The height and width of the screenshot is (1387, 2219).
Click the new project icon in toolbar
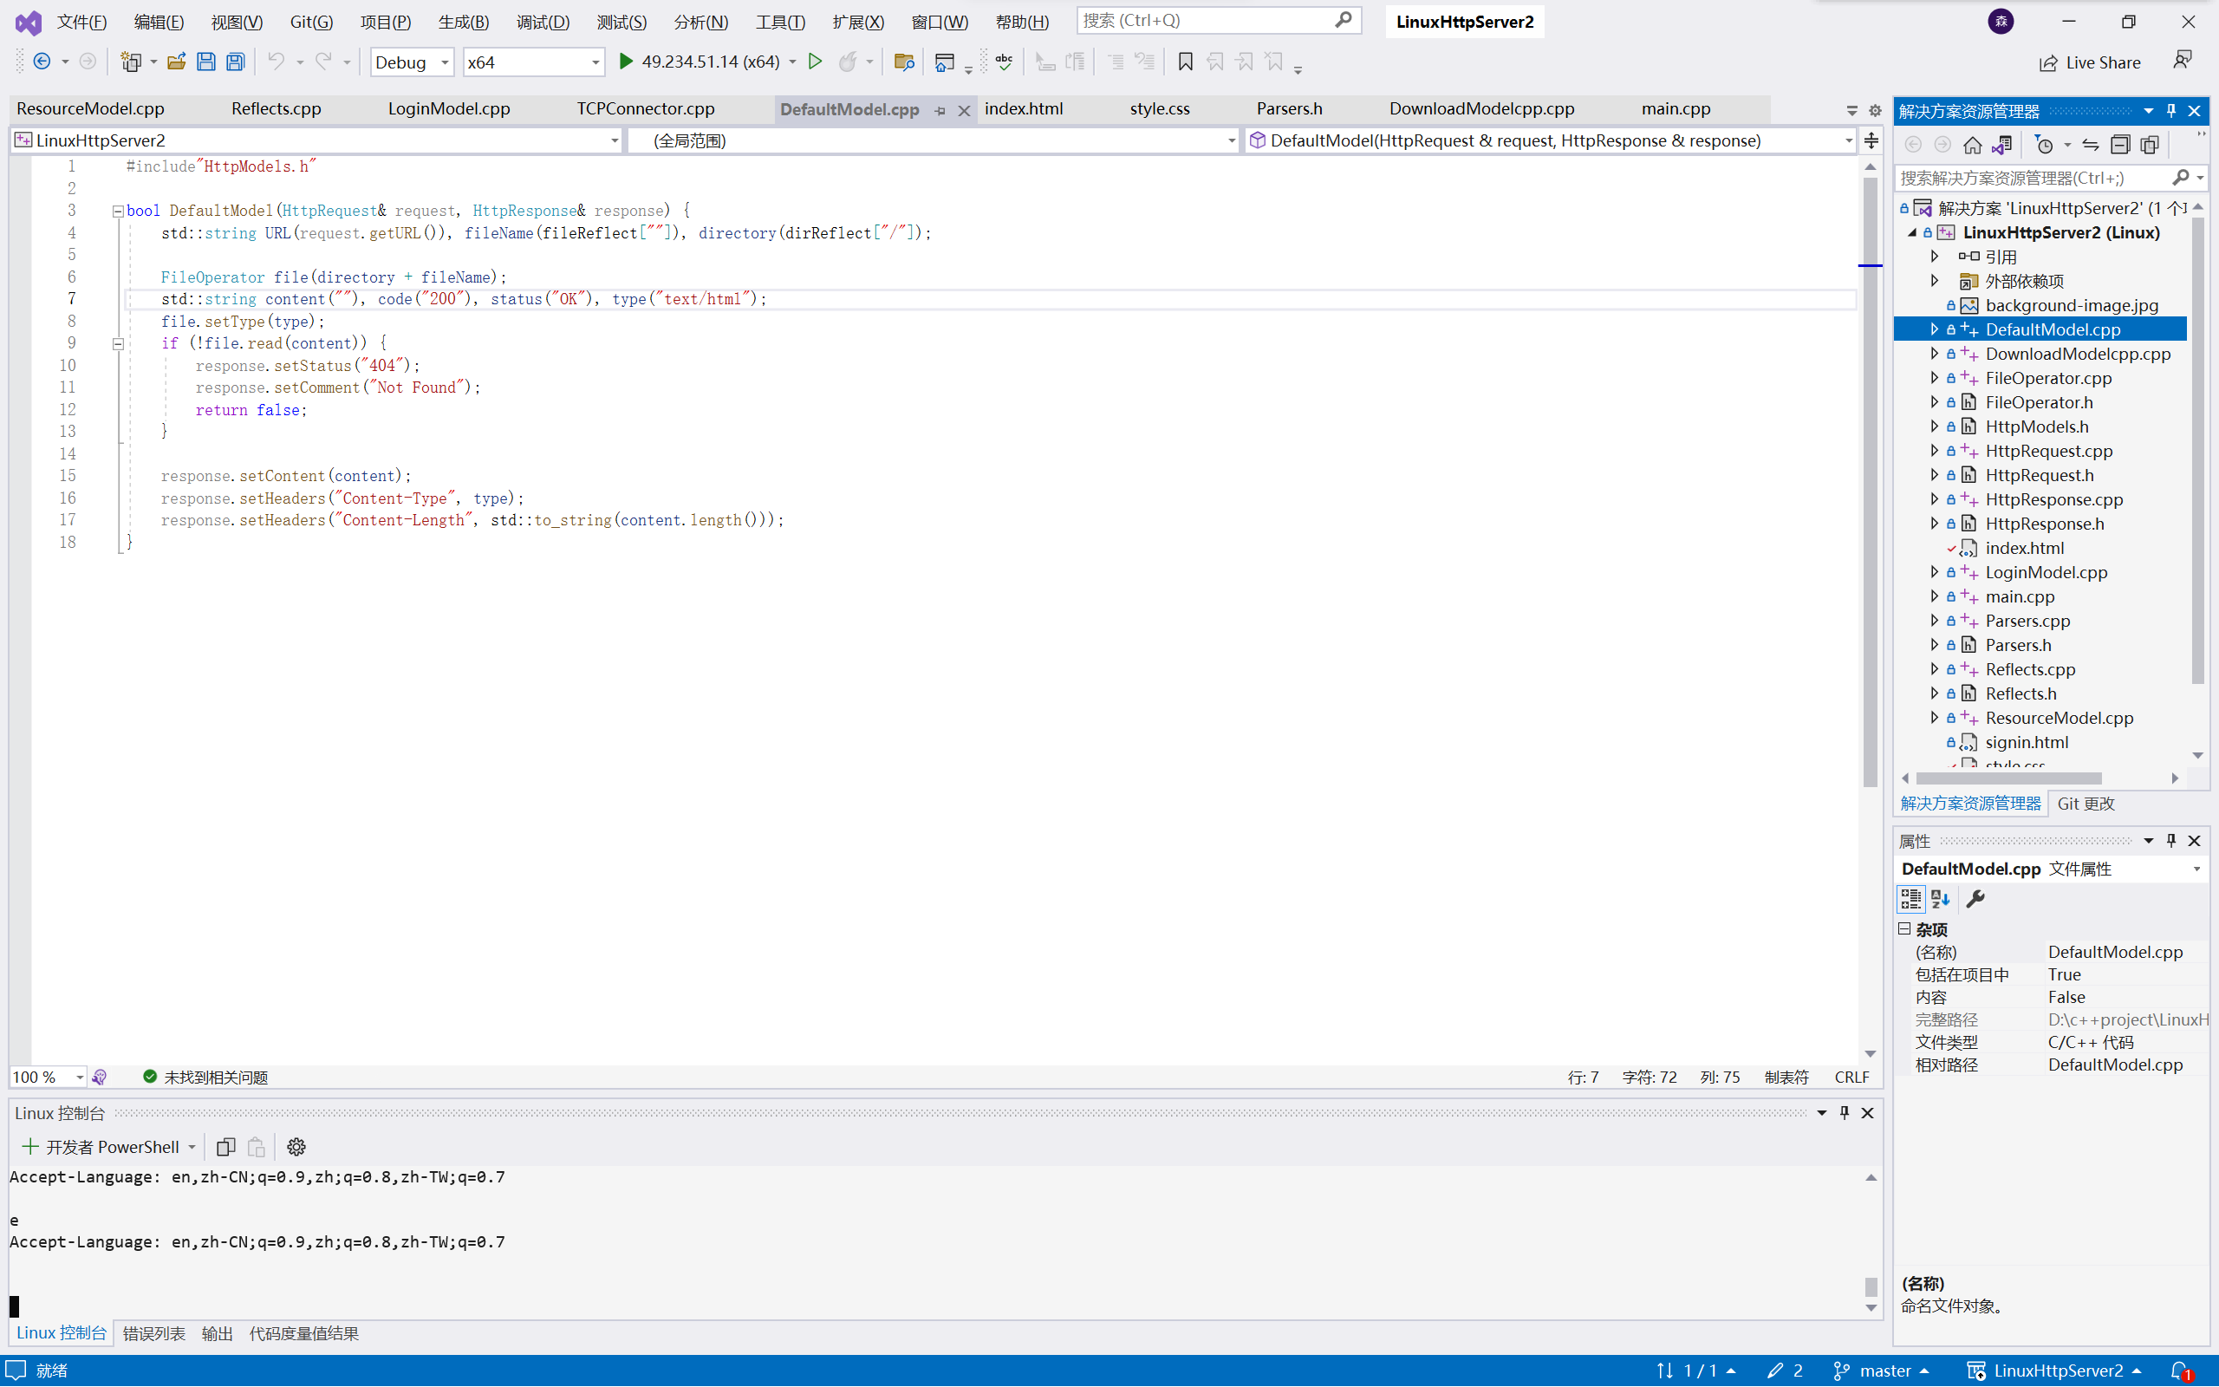pyautogui.click(x=131, y=62)
